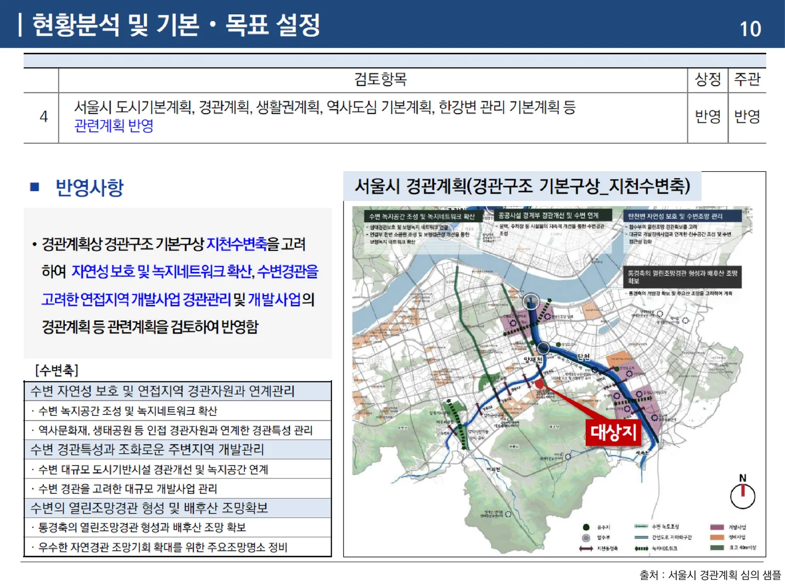The width and height of the screenshot is (785, 587).
Task: Click the blue phrase 지천수변축
Action: [237, 244]
